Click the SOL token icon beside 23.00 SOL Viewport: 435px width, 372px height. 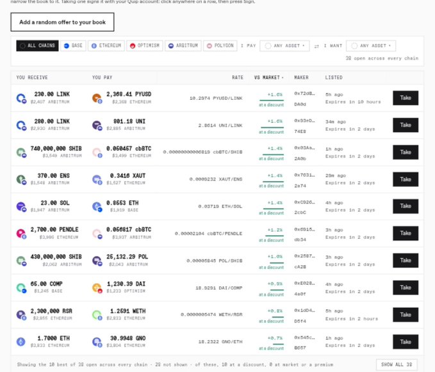[x=21, y=207]
